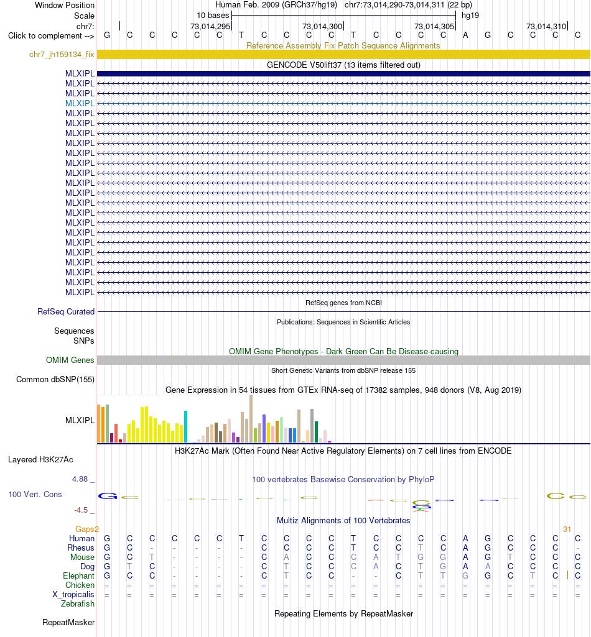This screenshot has width=591, height=637.
Task: Click 'Click to complement -->' label
Action: [51, 36]
